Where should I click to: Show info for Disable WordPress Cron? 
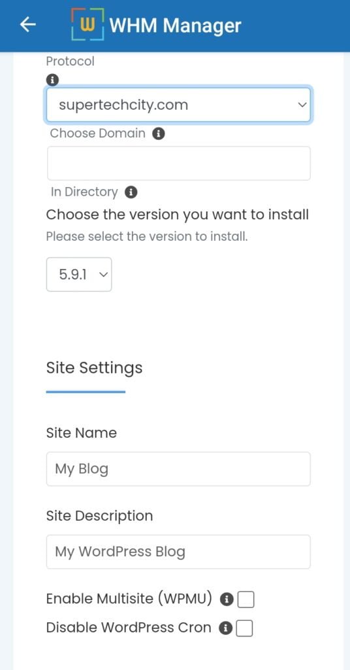pos(225,628)
